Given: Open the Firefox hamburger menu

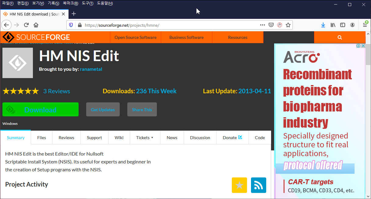Looking at the screenshot, I should [x=365, y=25].
